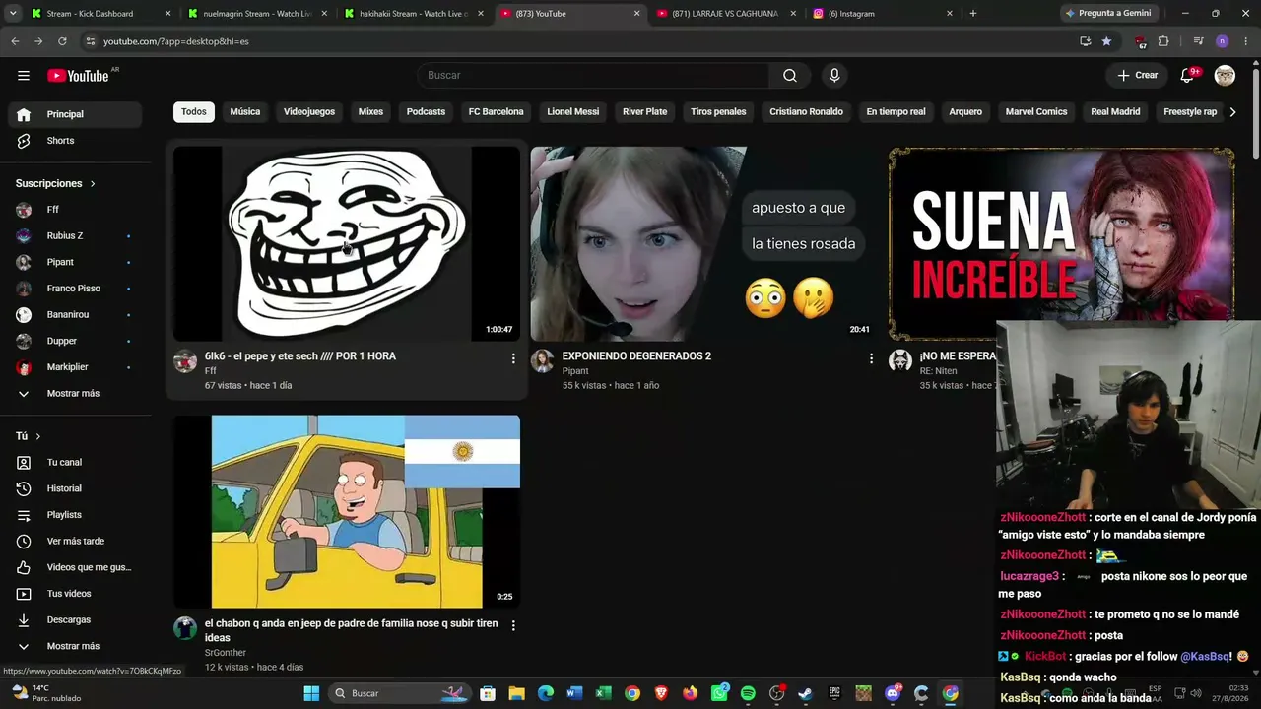This screenshot has height=709, width=1261.
Task: Expand subscriptions with first Mostrar más
Action: 75,393
